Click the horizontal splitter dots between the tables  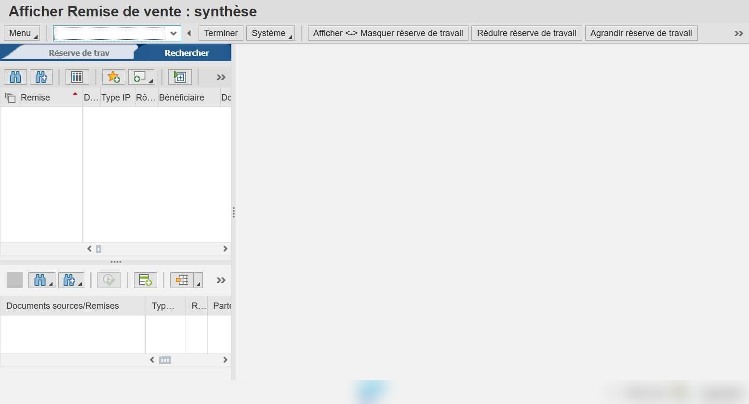click(x=116, y=262)
